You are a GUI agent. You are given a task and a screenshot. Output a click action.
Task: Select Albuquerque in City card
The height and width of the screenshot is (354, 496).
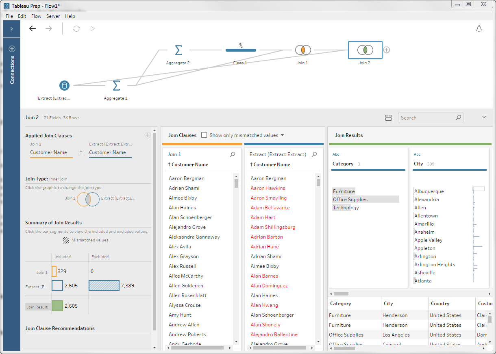[429, 191]
